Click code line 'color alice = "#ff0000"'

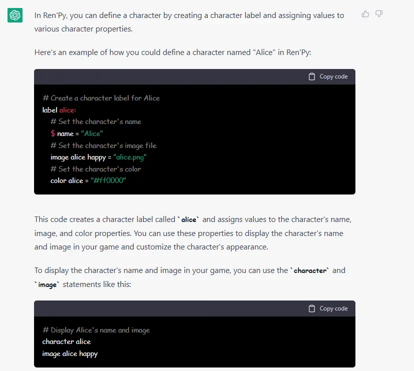click(88, 180)
